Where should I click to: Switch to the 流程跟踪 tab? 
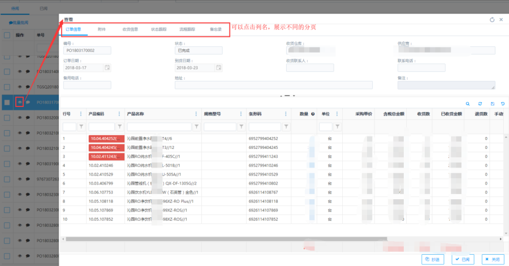187,29
